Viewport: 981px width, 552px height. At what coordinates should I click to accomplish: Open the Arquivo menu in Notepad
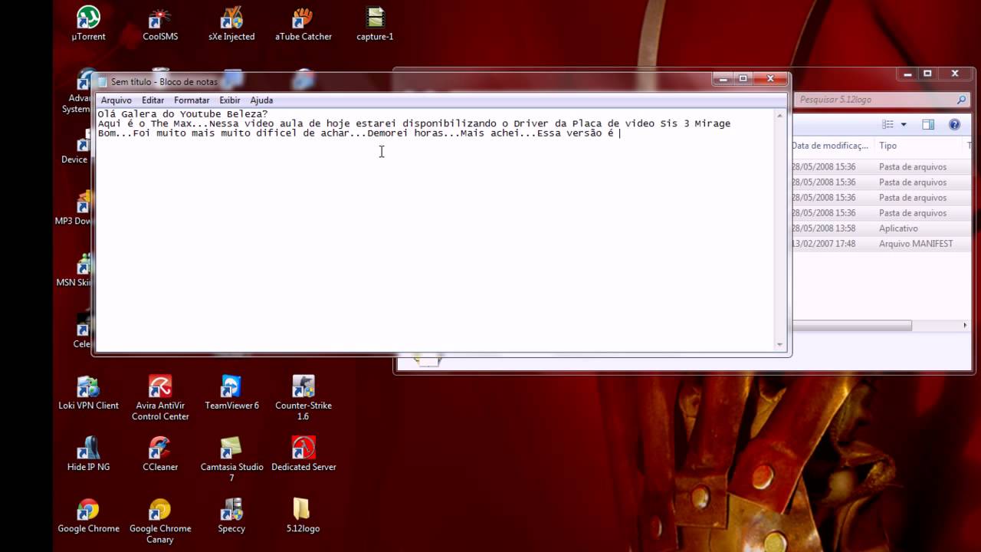coord(116,100)
